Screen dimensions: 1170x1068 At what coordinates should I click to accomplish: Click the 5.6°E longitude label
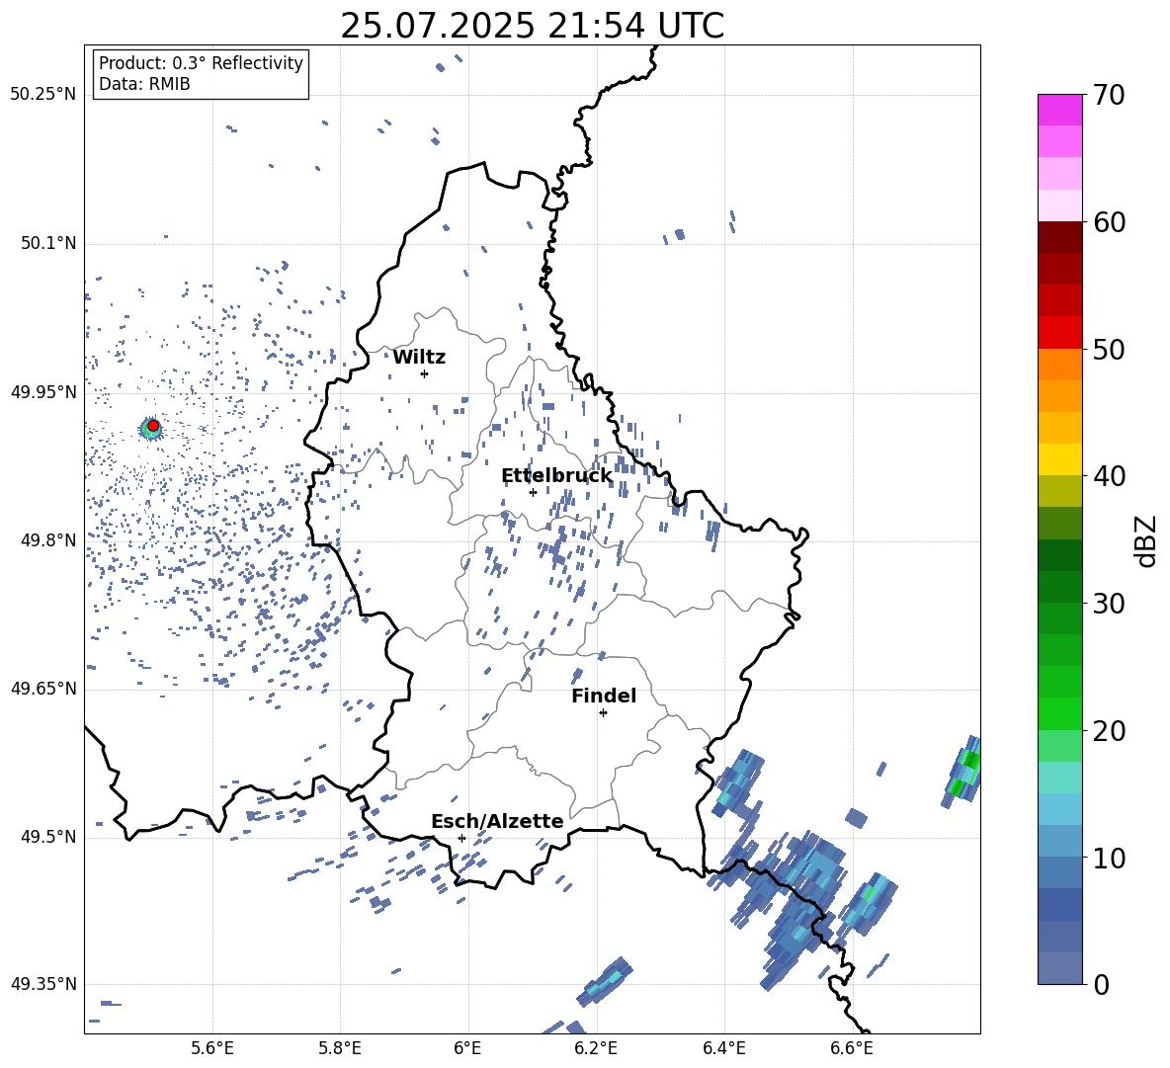212,1048
